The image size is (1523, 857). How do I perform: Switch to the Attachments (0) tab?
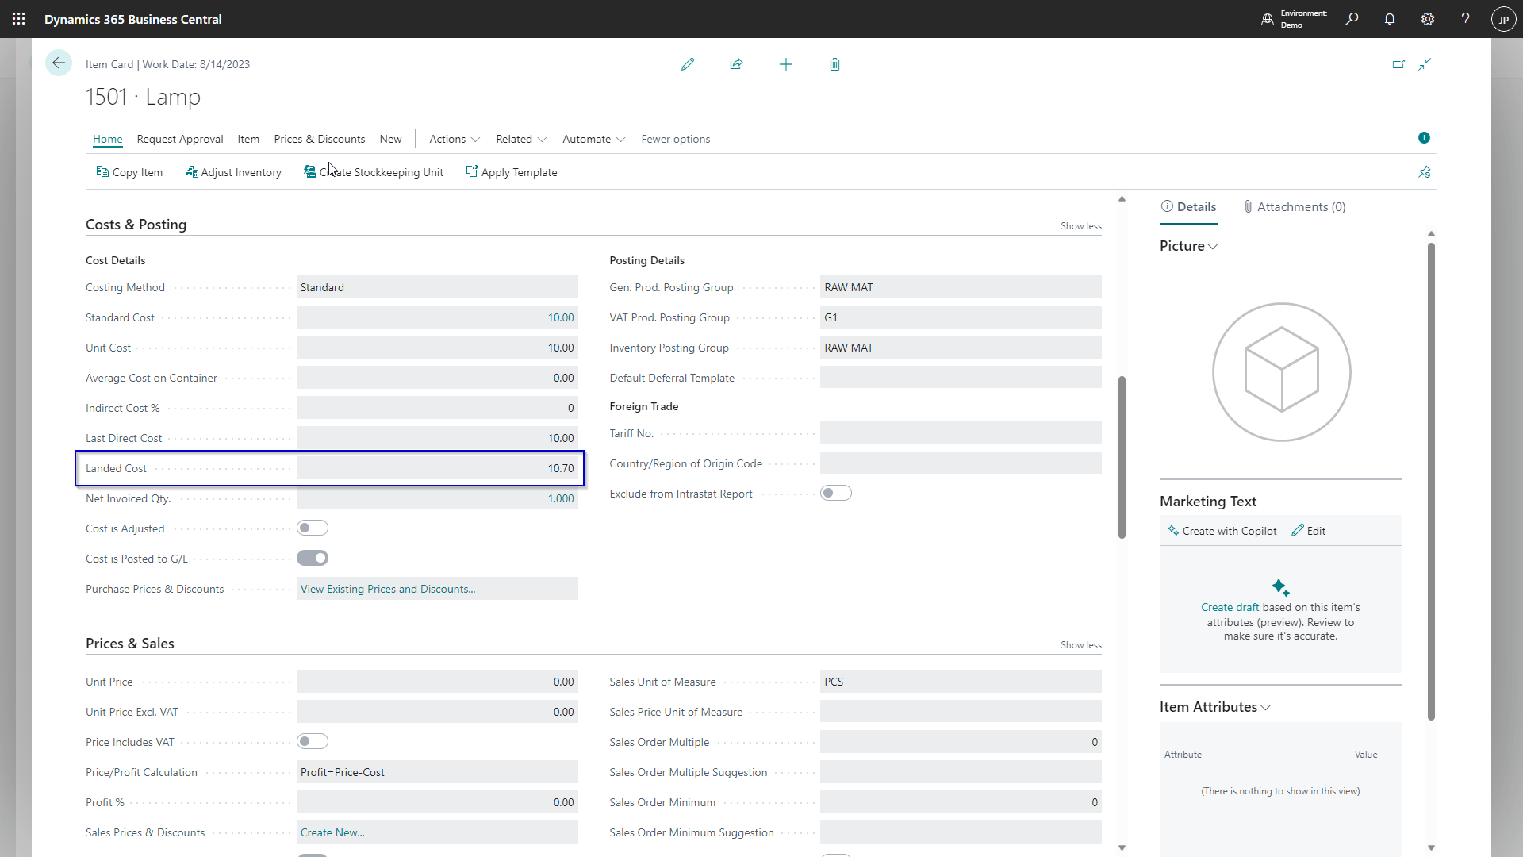pyautogui.click(x=1295, y=207)
